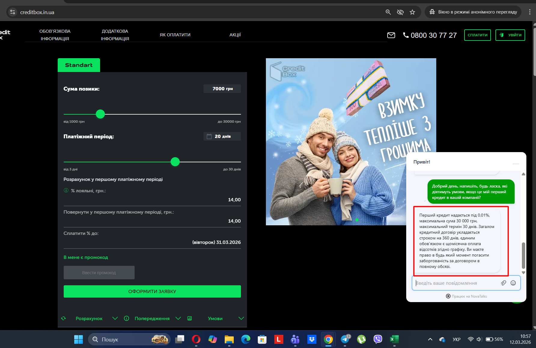Screen dimensions: 536x348
Task: Click the payment period slider handle
Action: (175, 162)
